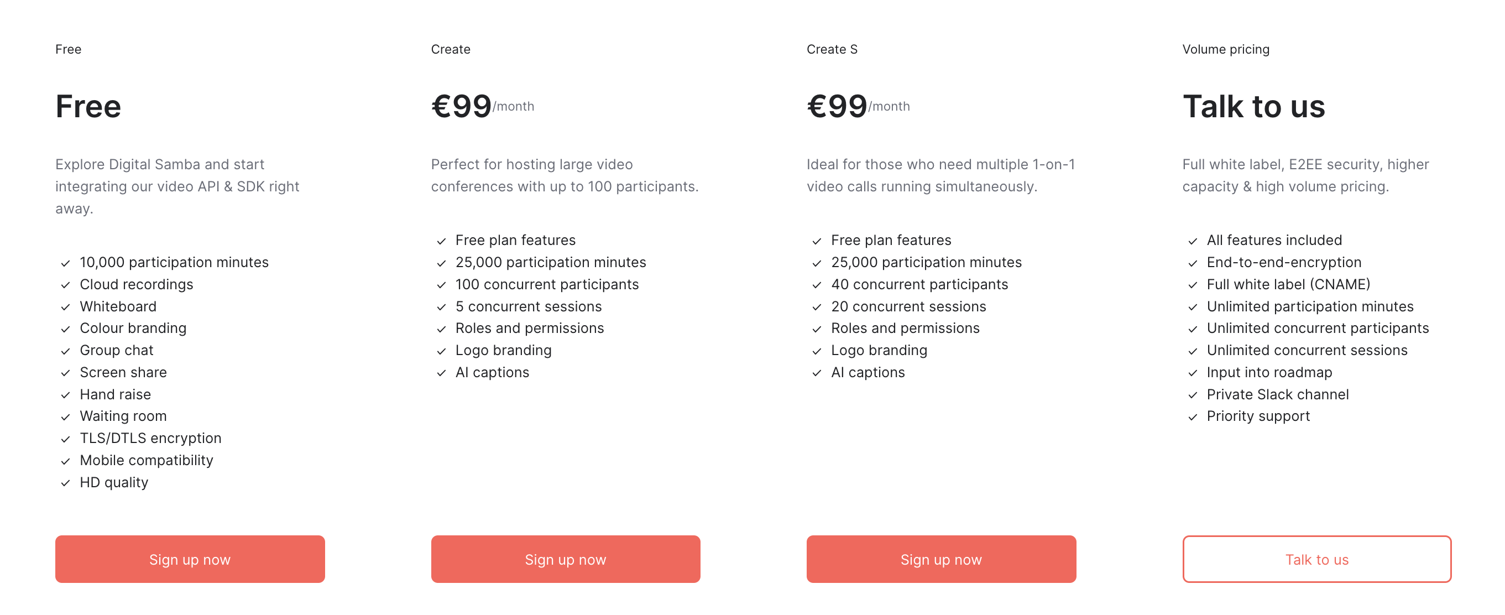
Task: Select the Volume pricing header label
Action: click(1226, 49)
